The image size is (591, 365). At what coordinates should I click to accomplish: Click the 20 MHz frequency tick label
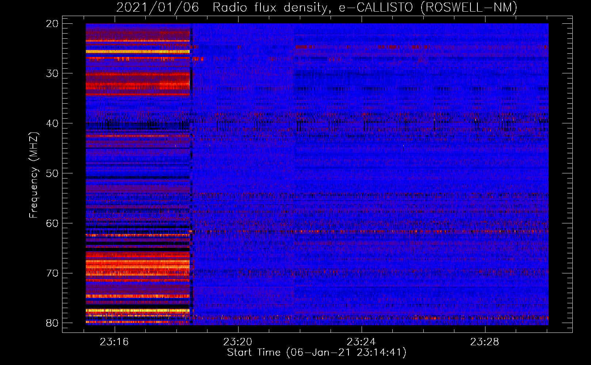click(53, 24)
